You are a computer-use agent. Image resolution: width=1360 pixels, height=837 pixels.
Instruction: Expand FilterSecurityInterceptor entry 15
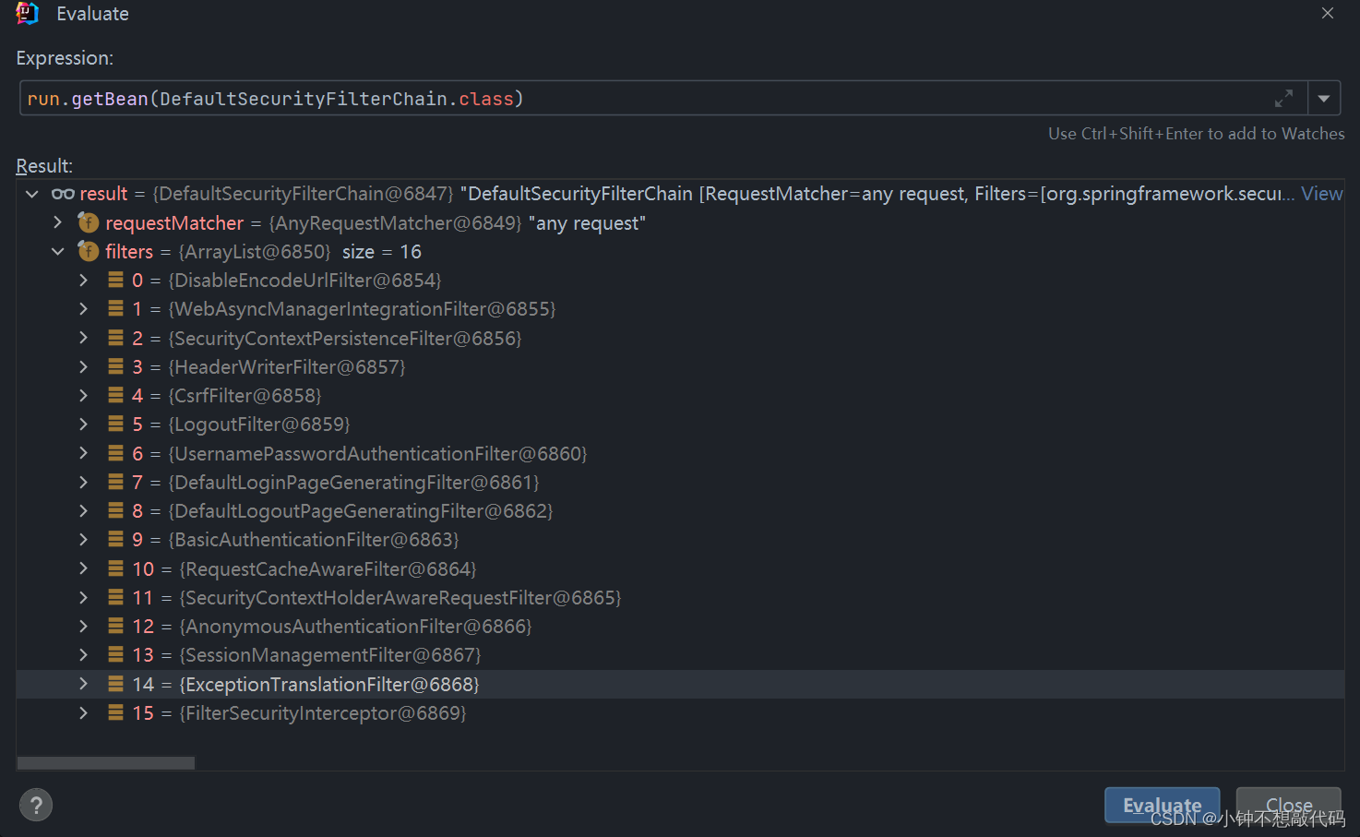point(84,712)
